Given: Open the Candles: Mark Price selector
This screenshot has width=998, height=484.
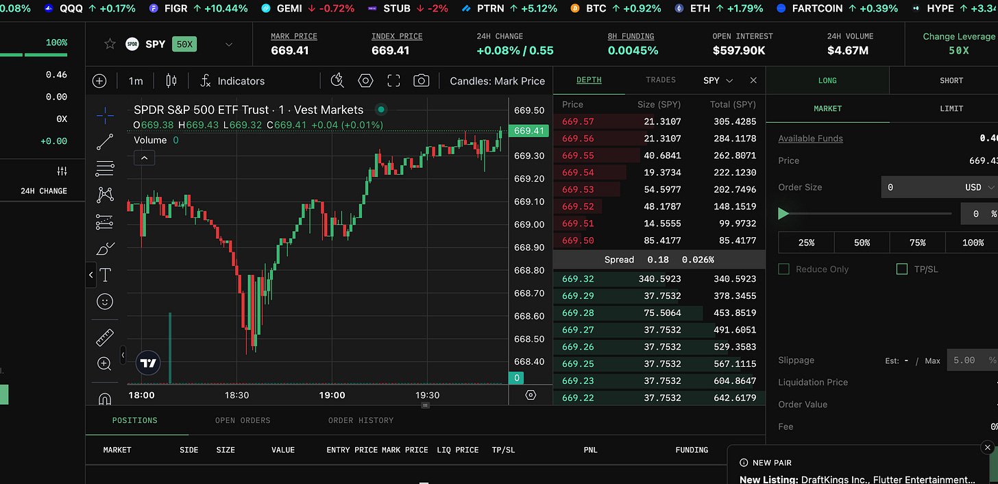Looking at the screenshot, I should [x=498, y=81].
